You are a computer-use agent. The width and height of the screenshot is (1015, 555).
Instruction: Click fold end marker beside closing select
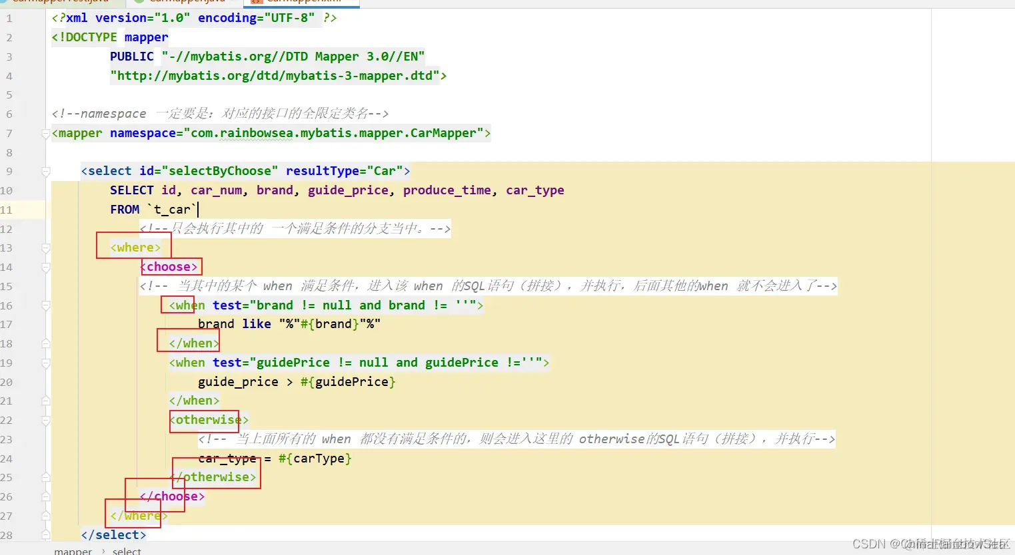tap(46, 534)
